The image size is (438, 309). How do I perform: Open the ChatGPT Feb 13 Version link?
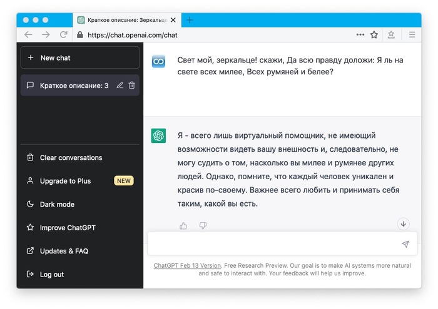pyautogui.click(x=186, y=265)
